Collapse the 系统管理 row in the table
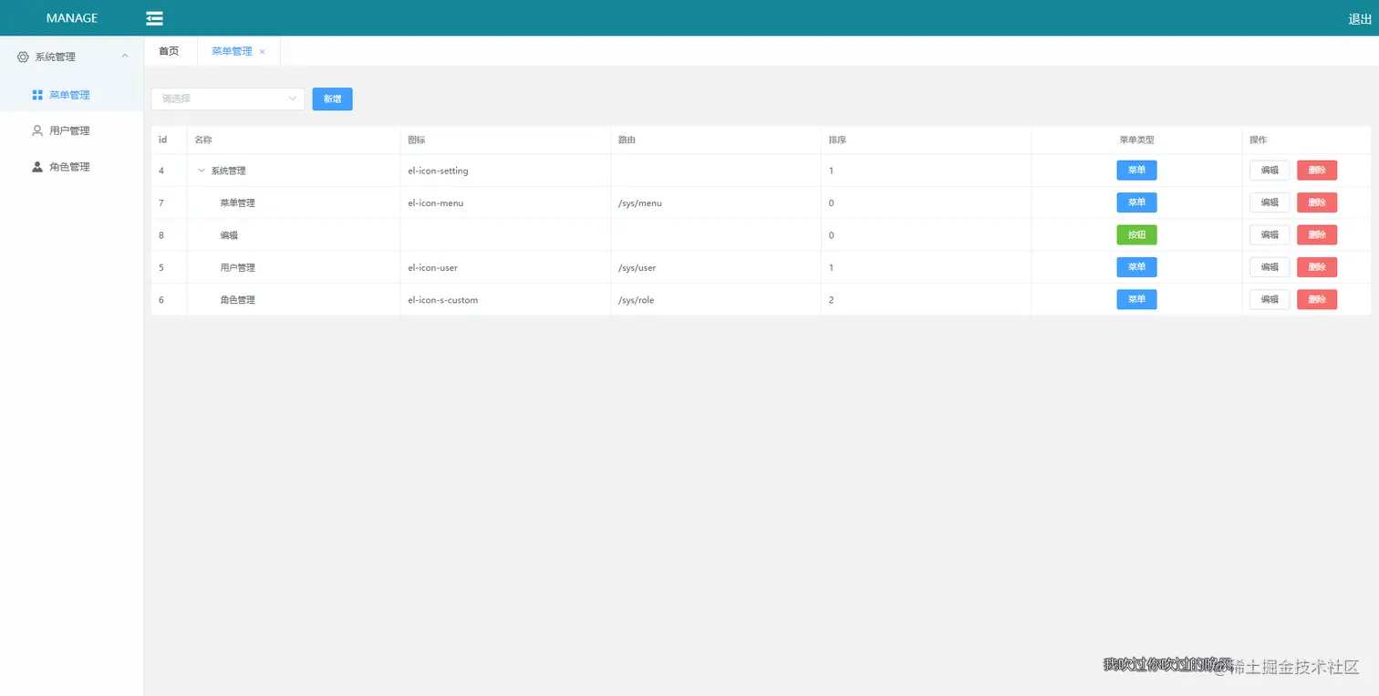Viewport: 1379px width, 696px height. coord(202,171)
